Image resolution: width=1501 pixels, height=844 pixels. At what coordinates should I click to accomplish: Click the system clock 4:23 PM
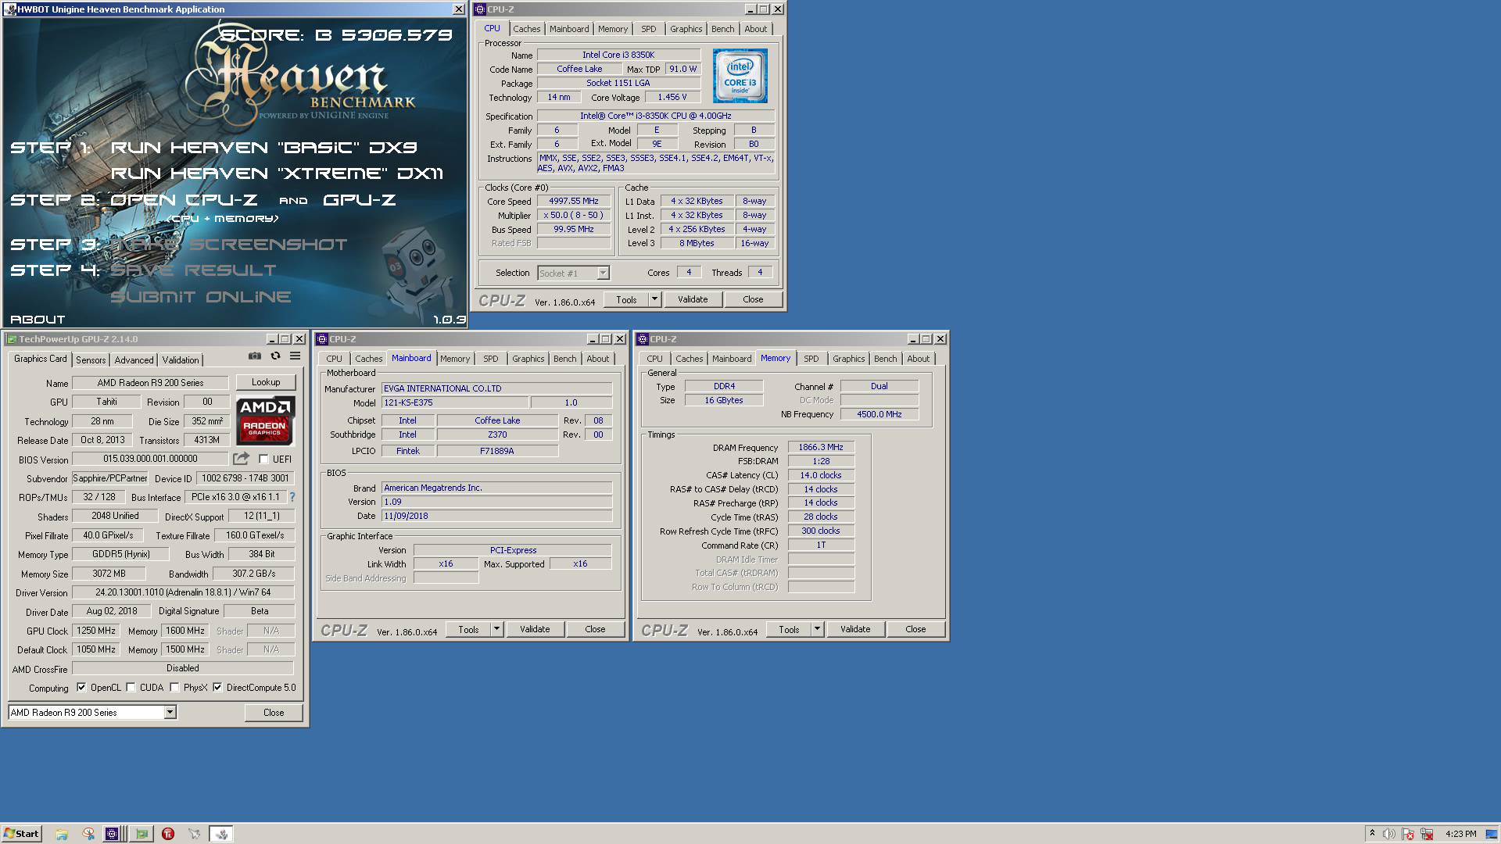tap(1461, 834)
